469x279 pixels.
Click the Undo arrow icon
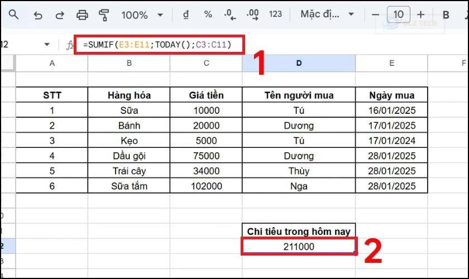[38, 15]
